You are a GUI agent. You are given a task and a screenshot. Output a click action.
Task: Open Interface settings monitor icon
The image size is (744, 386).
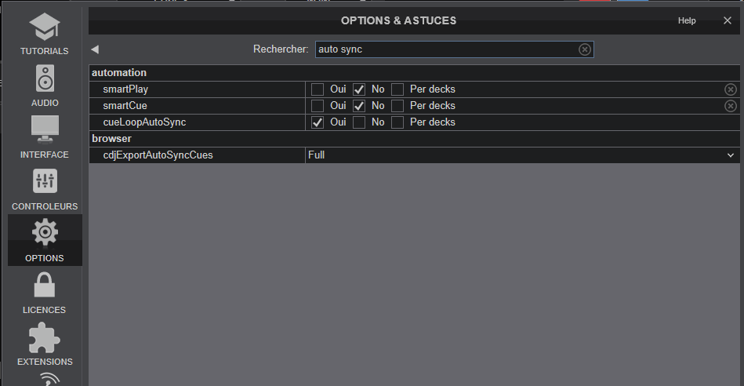coord(45,129)
